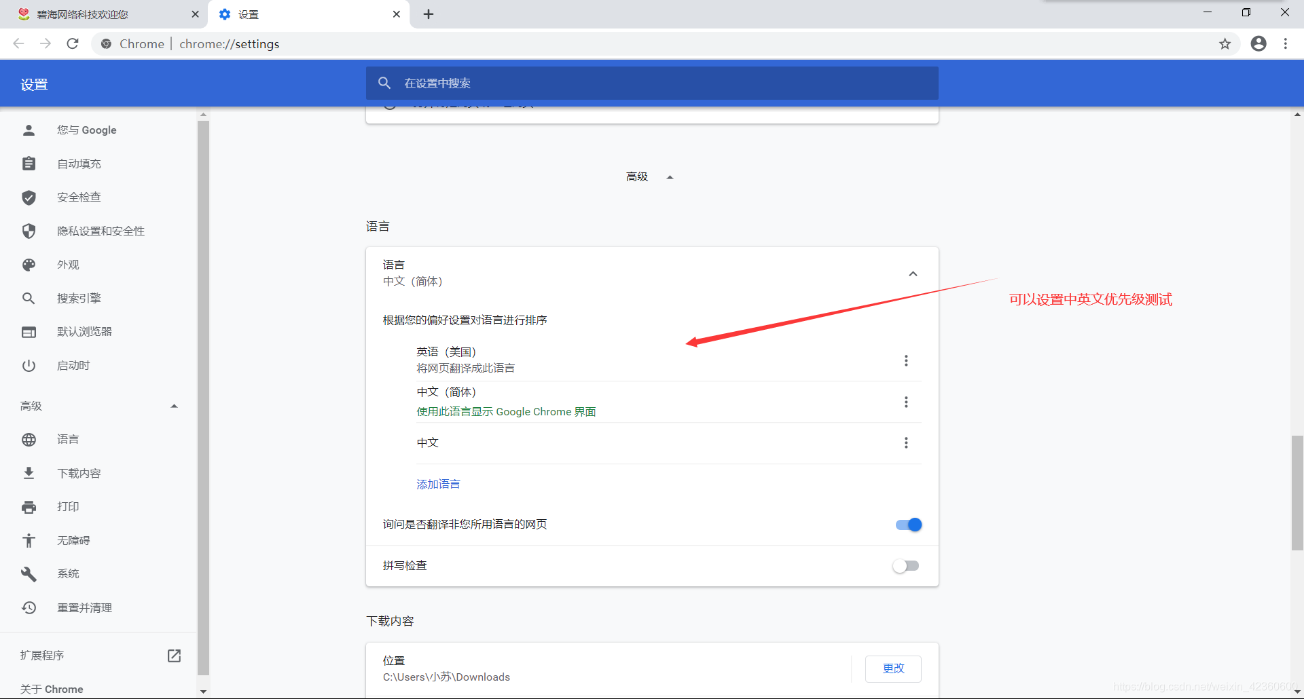This screenshot has height=699, width=1304.
Task: Go back to the previous page
Action: (x=18, y=44)
